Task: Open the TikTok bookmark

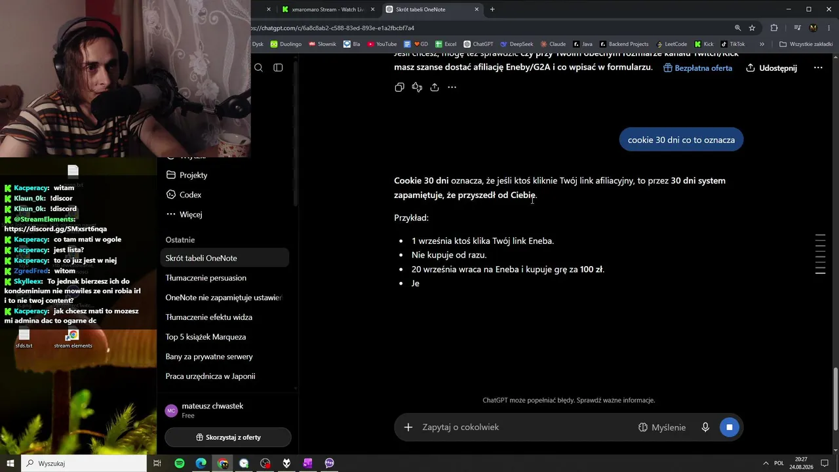Action: 733,45
